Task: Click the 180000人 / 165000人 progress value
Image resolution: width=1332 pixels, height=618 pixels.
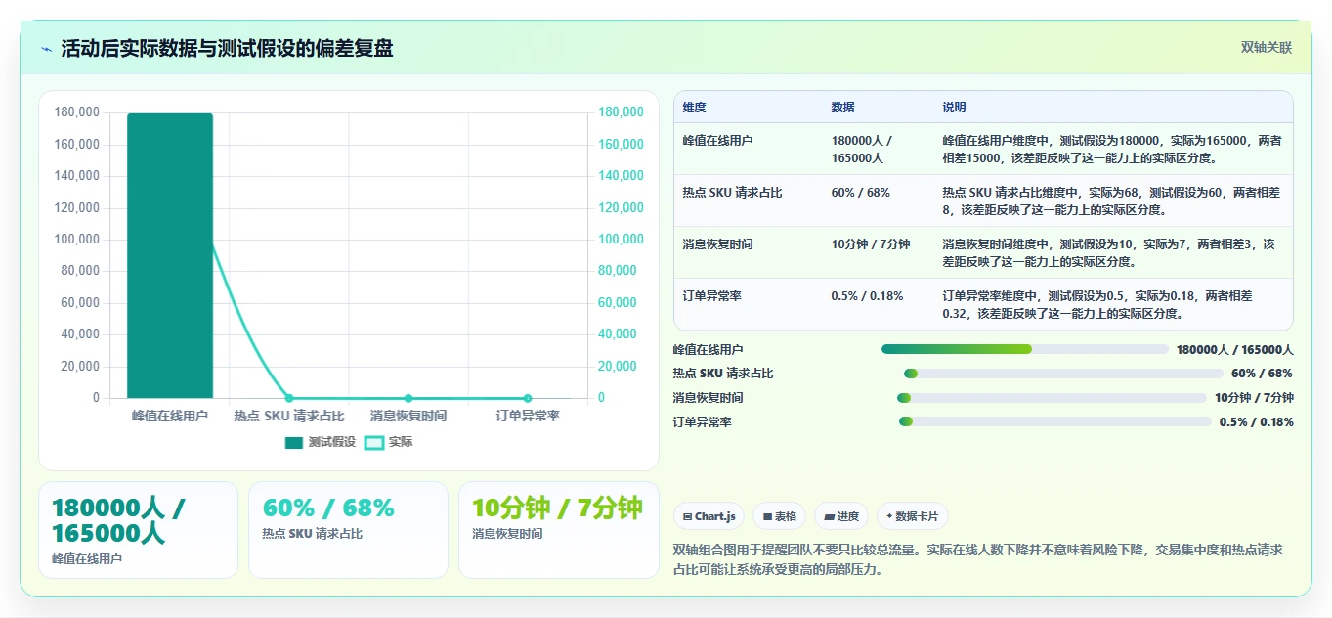Action: [1235, 349]
